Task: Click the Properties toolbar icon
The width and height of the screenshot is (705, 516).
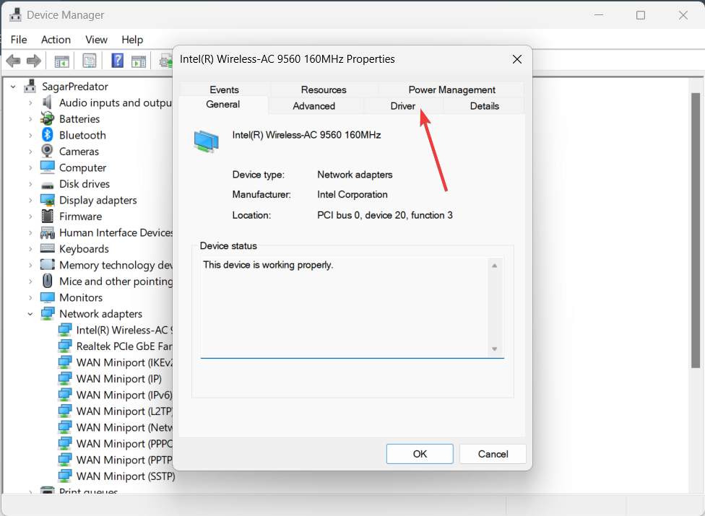Action: 90,61
